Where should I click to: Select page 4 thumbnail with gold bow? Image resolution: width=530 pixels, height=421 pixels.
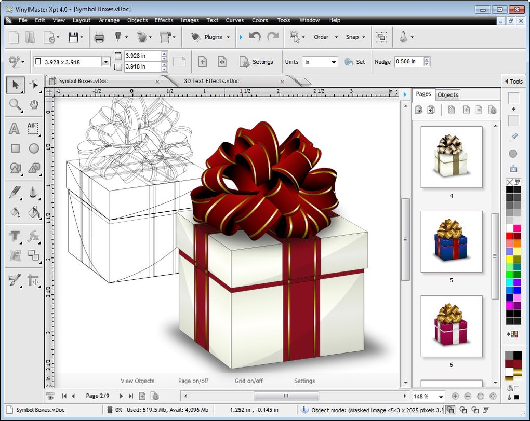pyautogui.click(x=451, y=157)
